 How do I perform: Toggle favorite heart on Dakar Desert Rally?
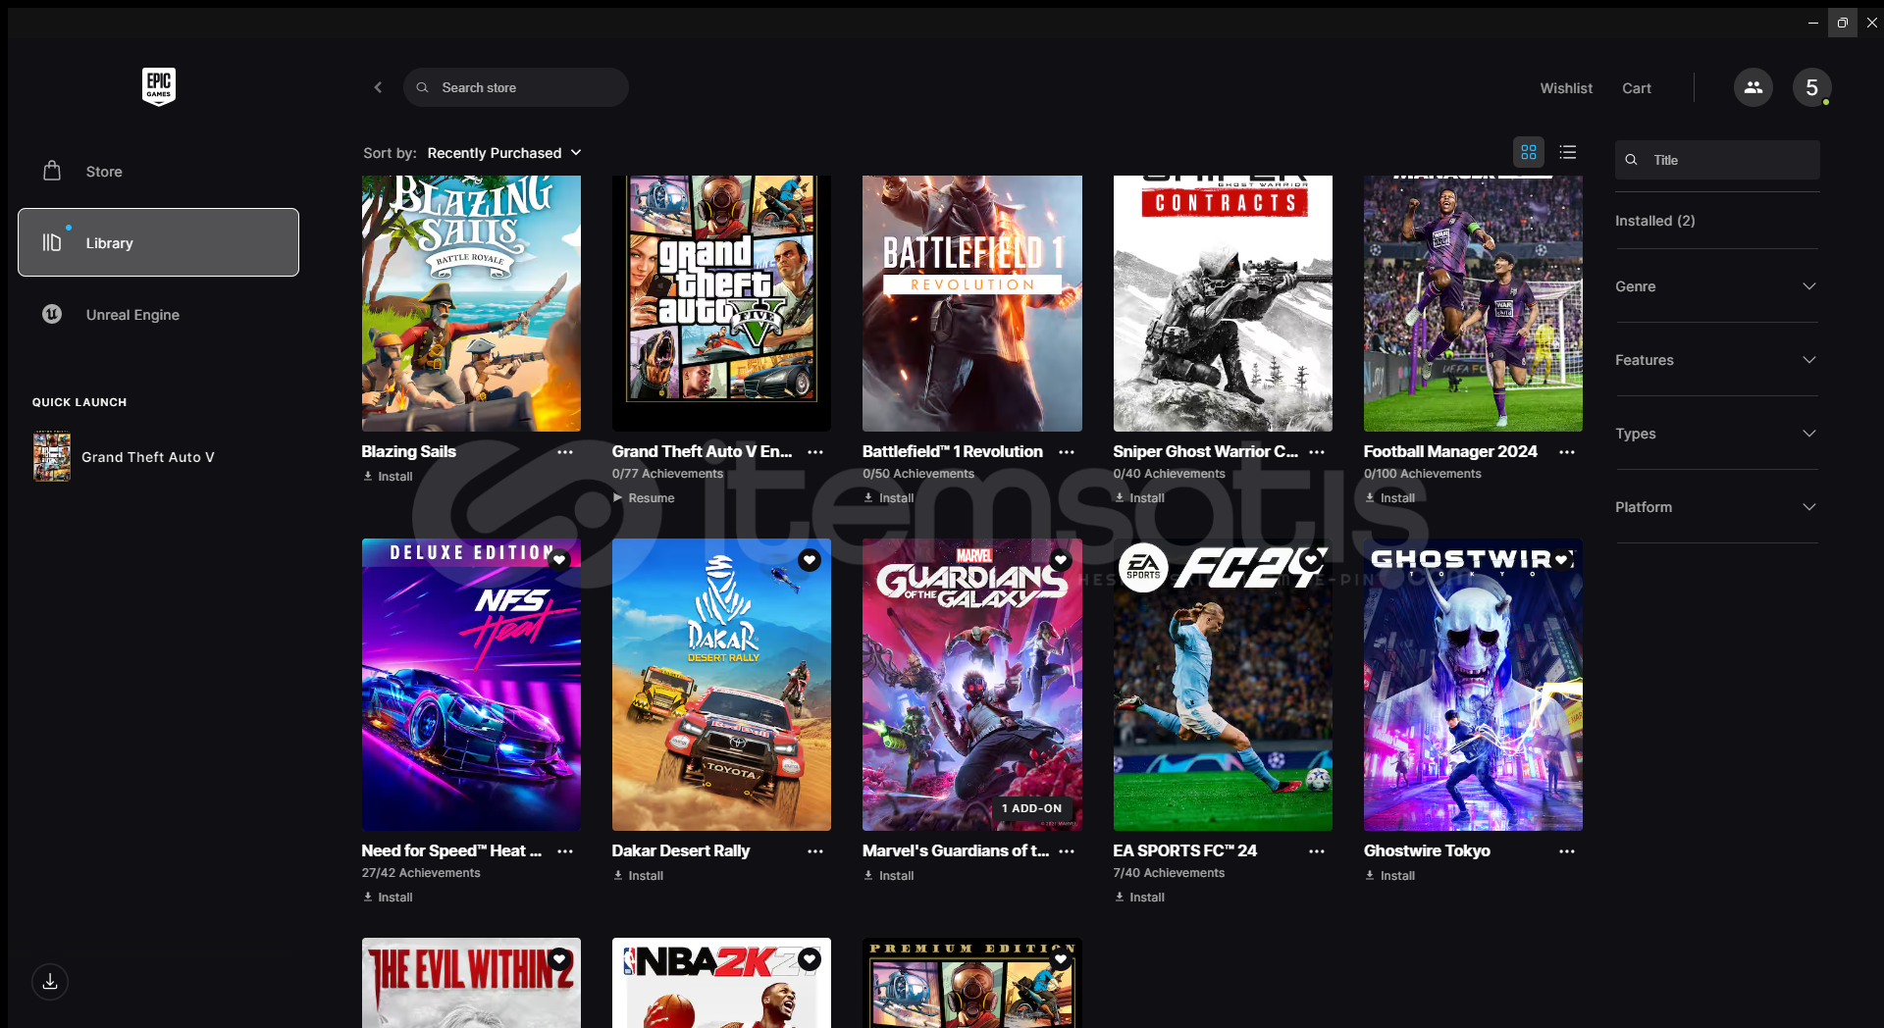pos(810,560)
